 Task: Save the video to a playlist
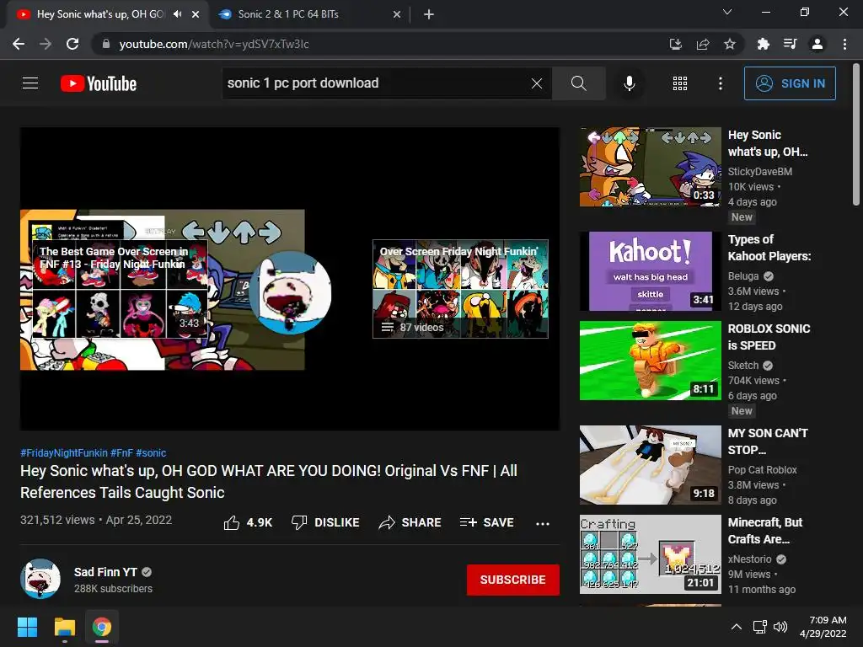click(x=487, y=522)
